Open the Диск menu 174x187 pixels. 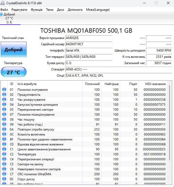[60, 10]
